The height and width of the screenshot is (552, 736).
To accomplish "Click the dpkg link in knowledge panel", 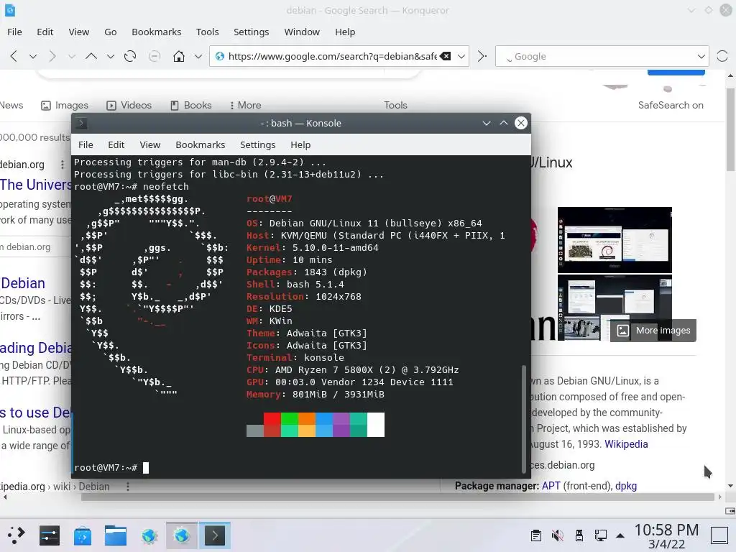I will point(626,486).
